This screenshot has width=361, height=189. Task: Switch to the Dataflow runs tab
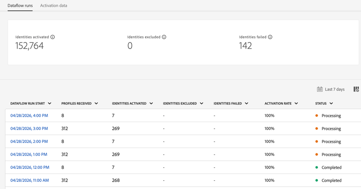20,5
